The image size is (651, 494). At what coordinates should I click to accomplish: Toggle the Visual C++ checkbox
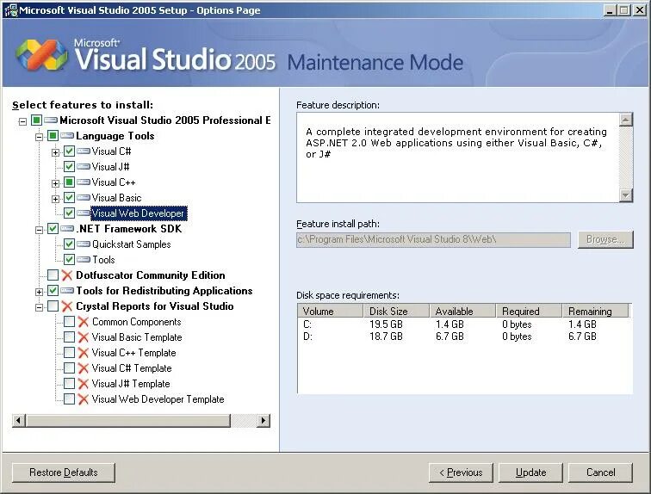coord(70,182)
